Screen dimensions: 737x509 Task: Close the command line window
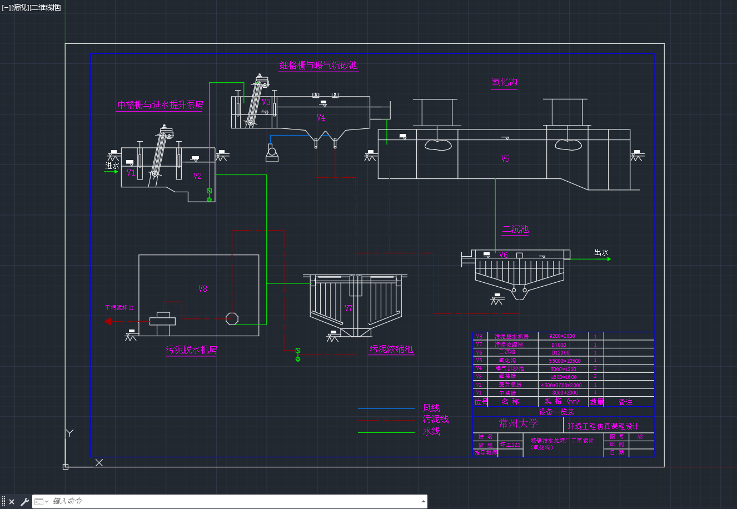(x=12, y=502)
